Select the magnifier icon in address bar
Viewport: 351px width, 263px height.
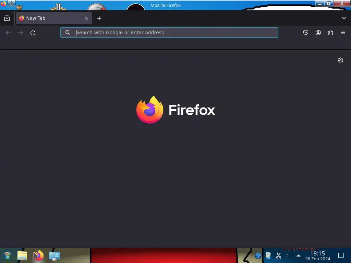(x=68, y=33)
